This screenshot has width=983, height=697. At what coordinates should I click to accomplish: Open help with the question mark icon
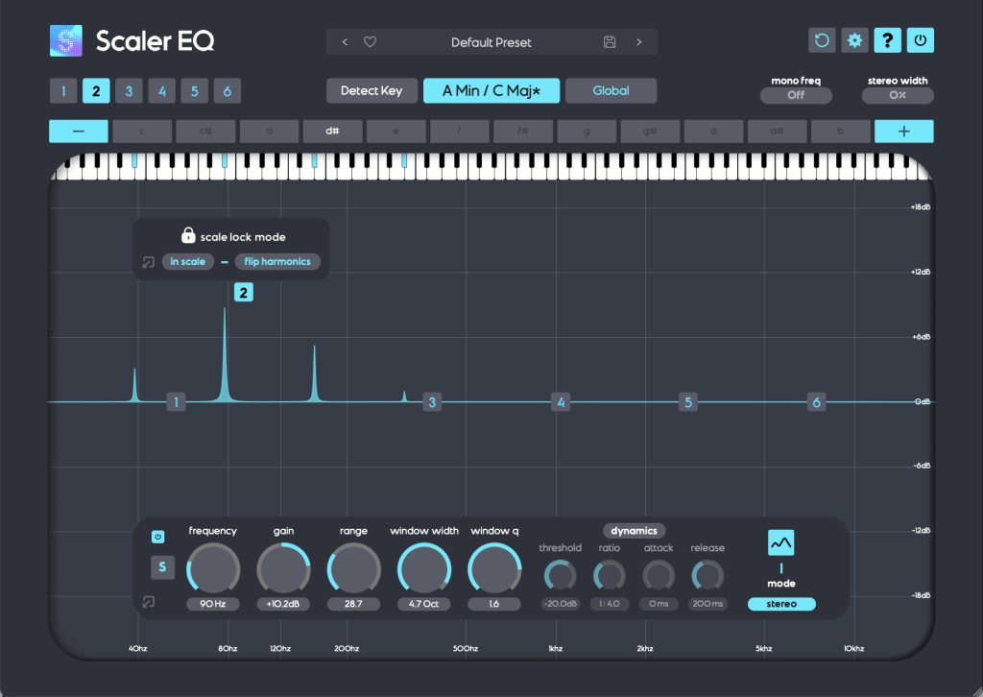tap(887, 40)
